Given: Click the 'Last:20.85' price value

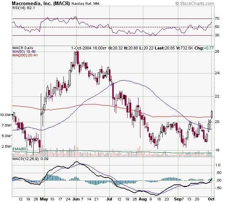Looking at the screenshot, I should pyautogui.click(x=165, y=48).
